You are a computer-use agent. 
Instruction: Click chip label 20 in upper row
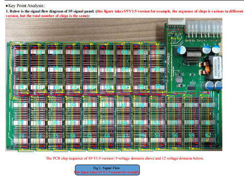[x=55, y=53]
